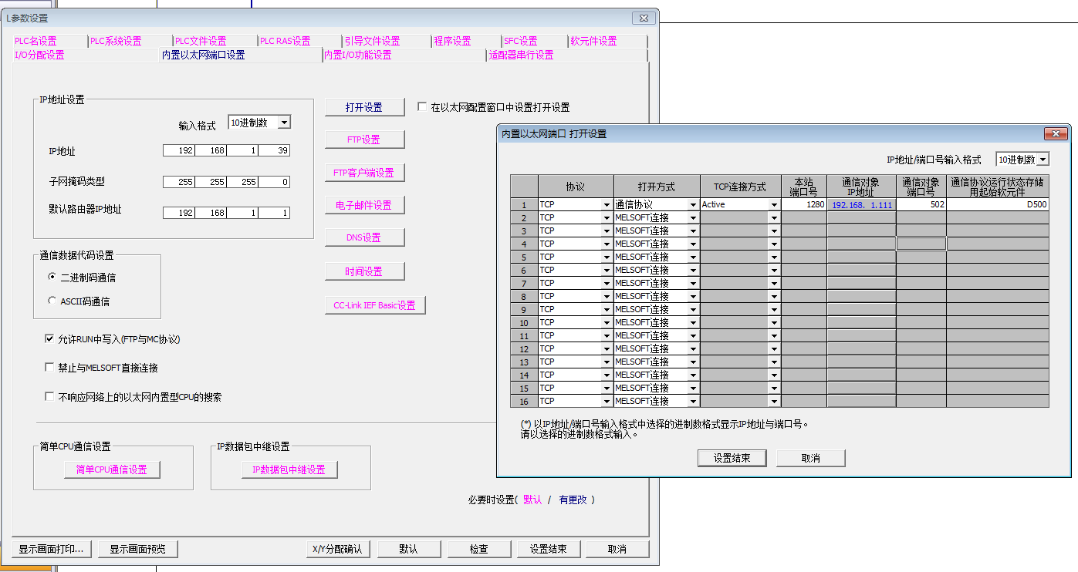Viewport: 1078px width, 572px height.
Task: Click the 简单CPU通信设置 button
Action: [x=111, y=469]
